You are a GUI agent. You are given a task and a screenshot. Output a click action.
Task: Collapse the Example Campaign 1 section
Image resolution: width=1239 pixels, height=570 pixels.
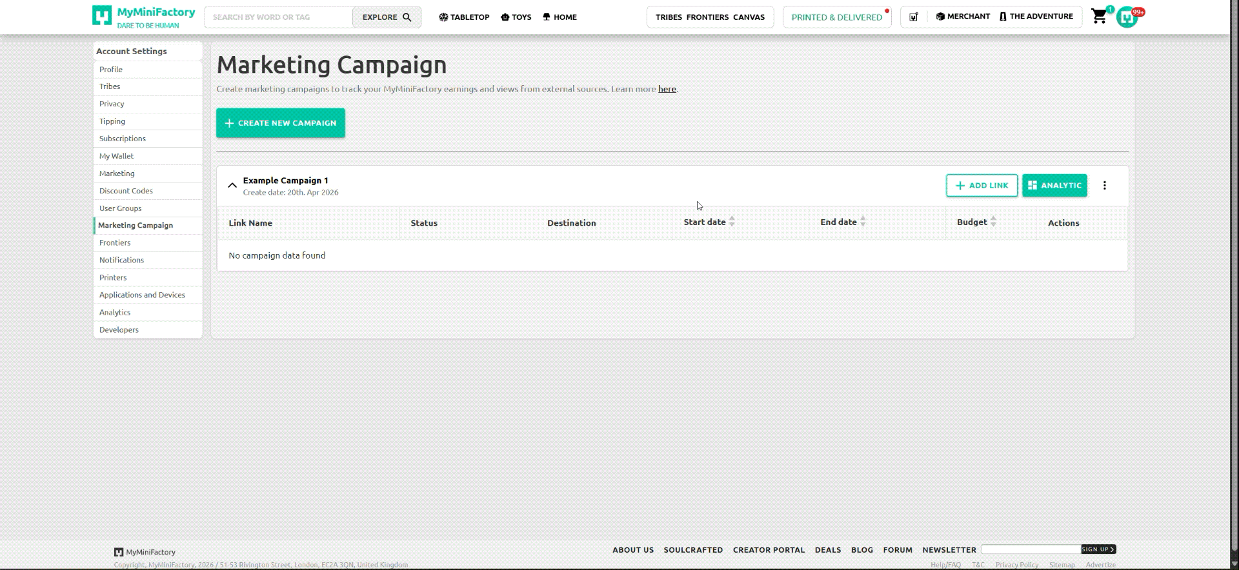click(x=232, y=186)
